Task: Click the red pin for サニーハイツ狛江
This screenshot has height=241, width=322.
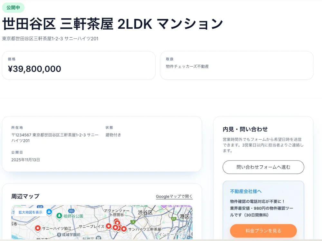Action: (x=38, y=228)
